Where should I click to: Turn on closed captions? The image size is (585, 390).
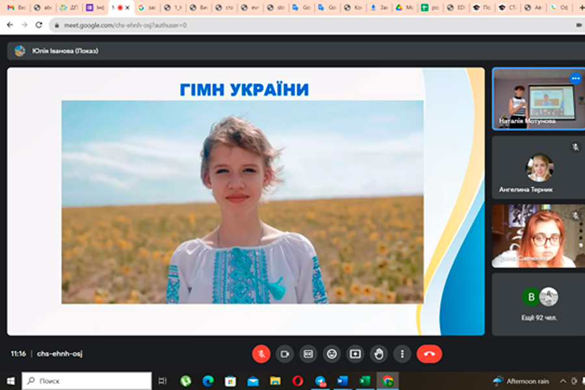coord(308,354)
